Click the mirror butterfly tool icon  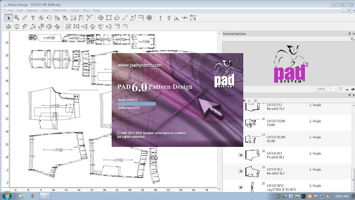point(8,27)
